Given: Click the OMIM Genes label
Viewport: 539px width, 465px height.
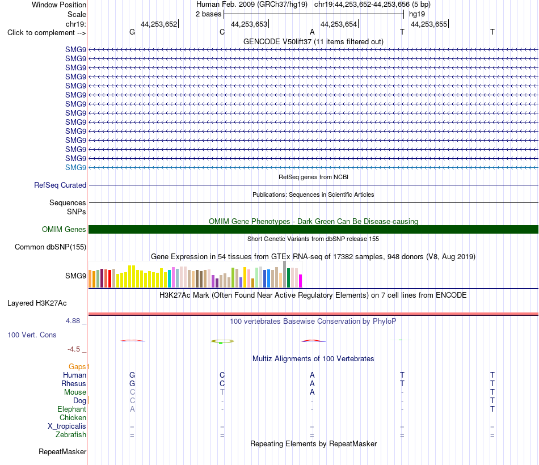Looking at the screenshot, I should (64, 229).
